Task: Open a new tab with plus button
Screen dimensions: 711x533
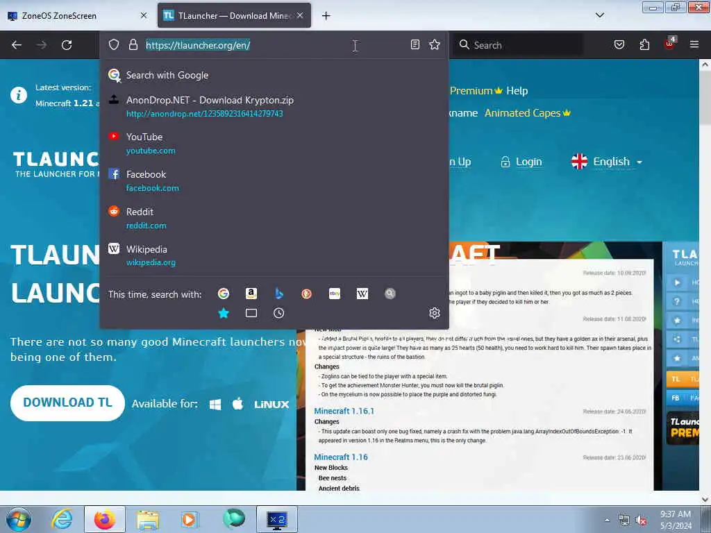Action: point(326,16)
